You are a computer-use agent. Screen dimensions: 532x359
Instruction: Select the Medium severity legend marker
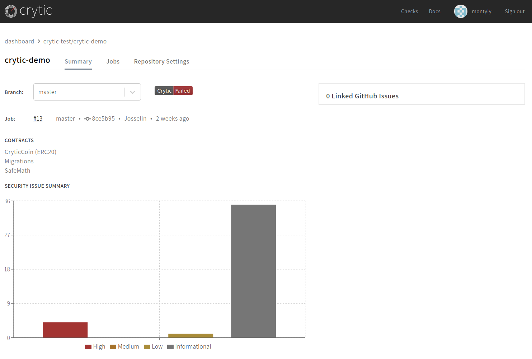click(113, 346)
